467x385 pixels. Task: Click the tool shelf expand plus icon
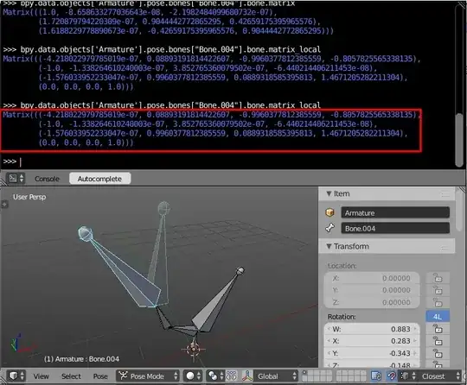[4, 205]
